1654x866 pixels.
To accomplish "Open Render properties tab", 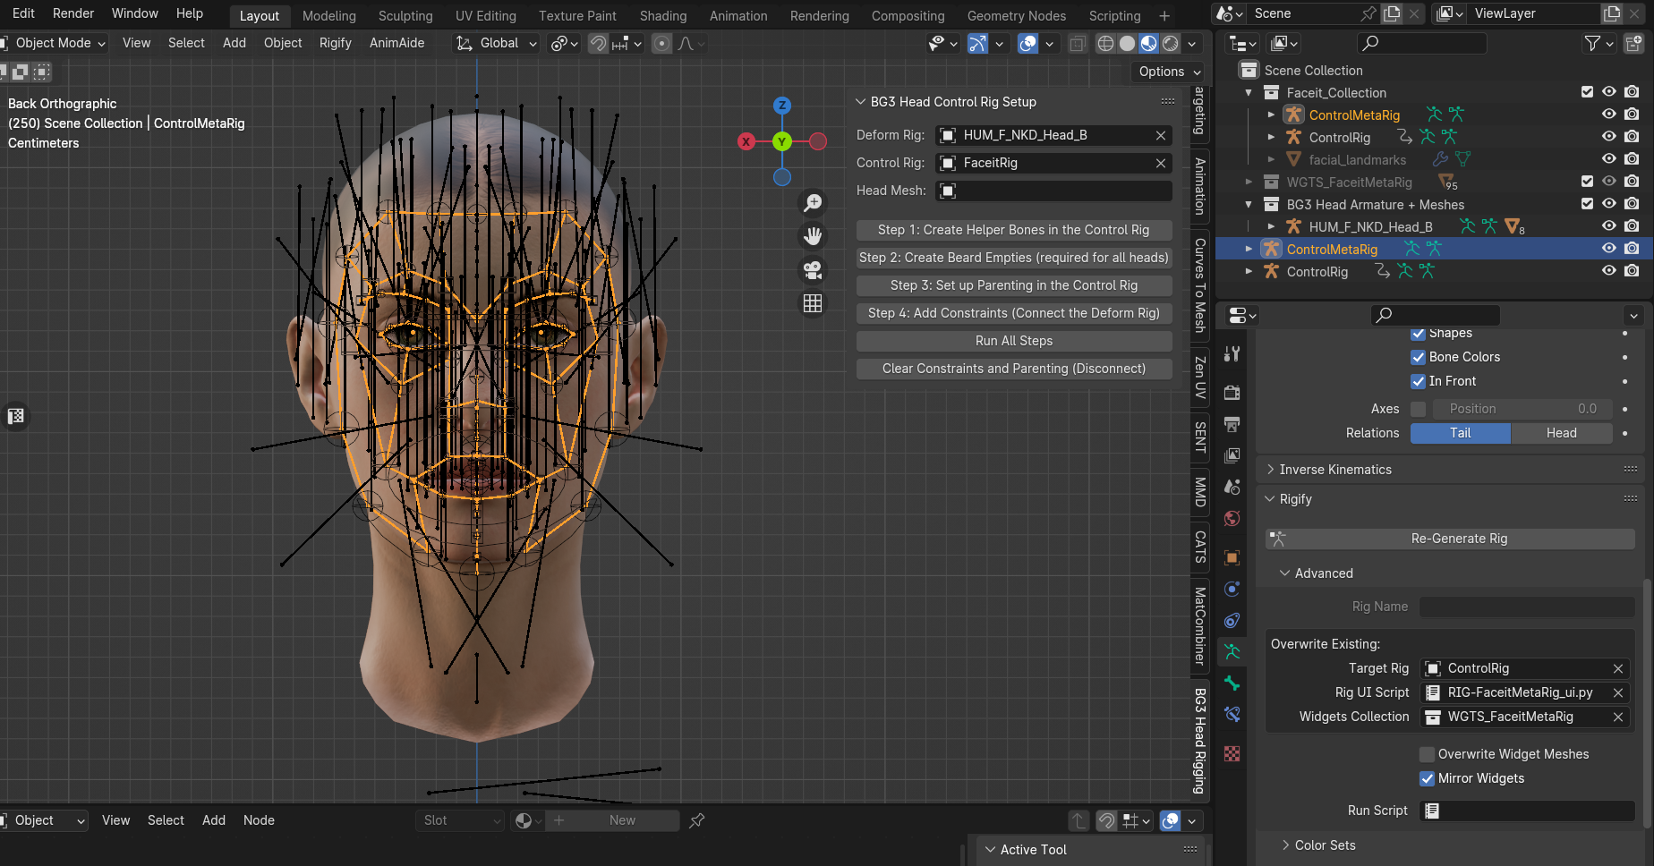I will click(1232, 392).
